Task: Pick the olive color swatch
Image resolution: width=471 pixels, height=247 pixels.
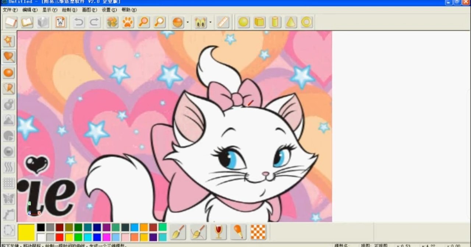Action: point(69,228)
